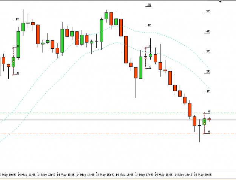236x180 pixels.
Task: Select the 5R target level label
Action: (208, 11)
